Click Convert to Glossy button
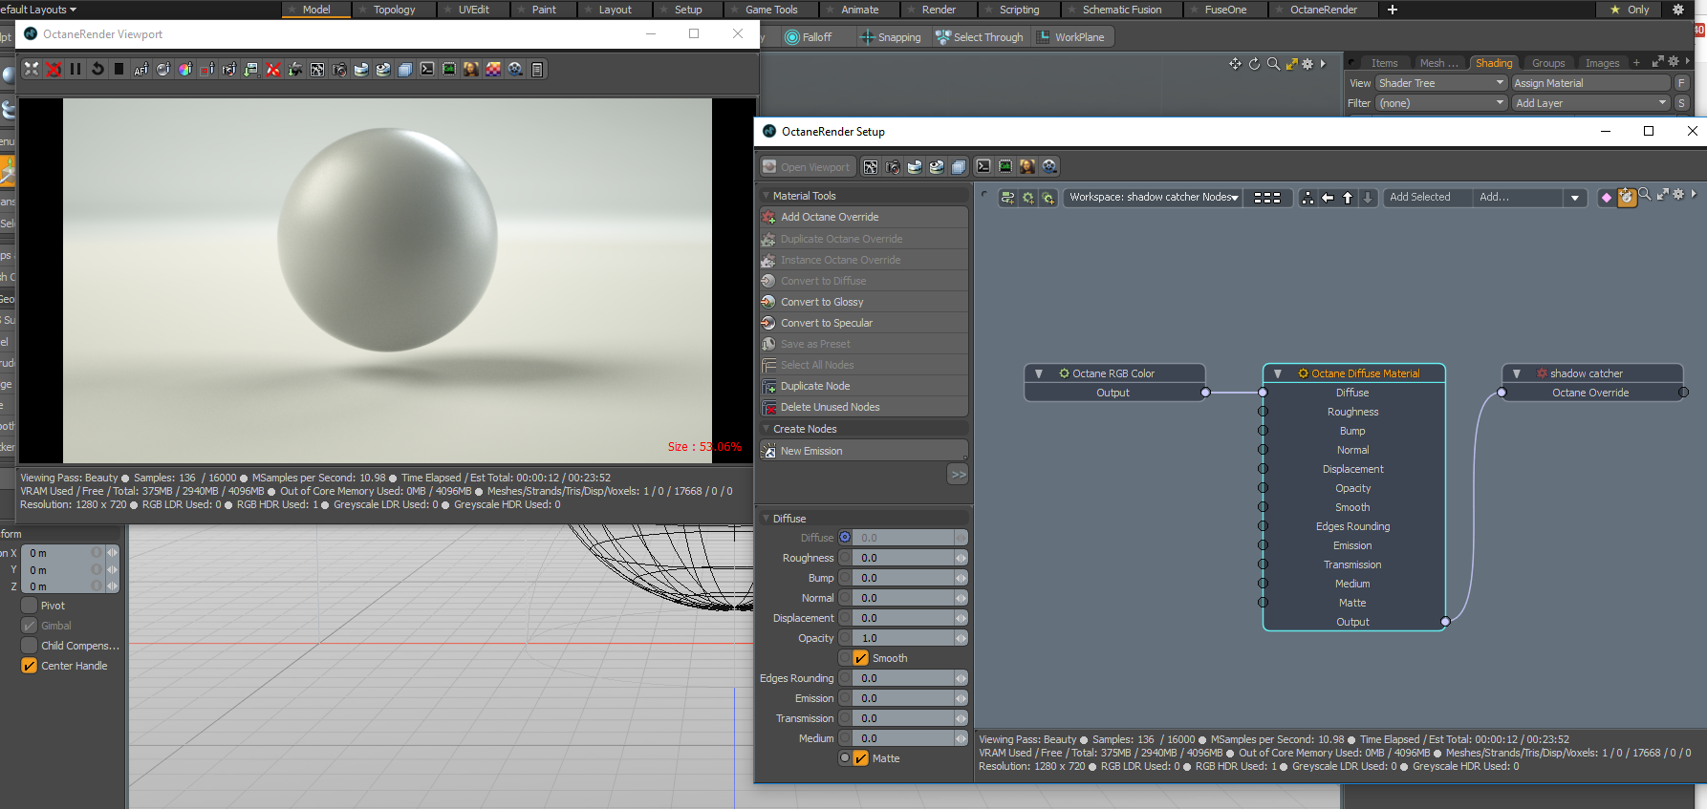 [821, 302]
